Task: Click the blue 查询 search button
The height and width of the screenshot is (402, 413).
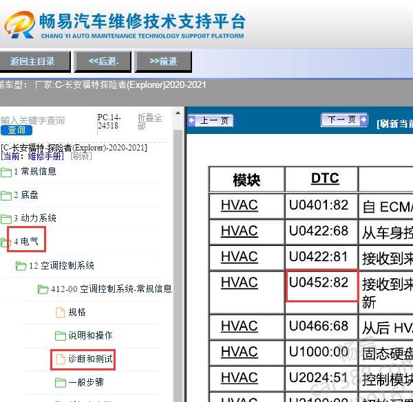Action: coord(17,130)
